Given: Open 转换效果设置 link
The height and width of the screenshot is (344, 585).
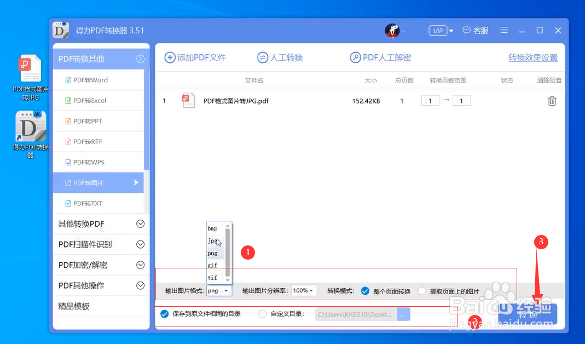Looking at the screenshot, I should point(533,58).
